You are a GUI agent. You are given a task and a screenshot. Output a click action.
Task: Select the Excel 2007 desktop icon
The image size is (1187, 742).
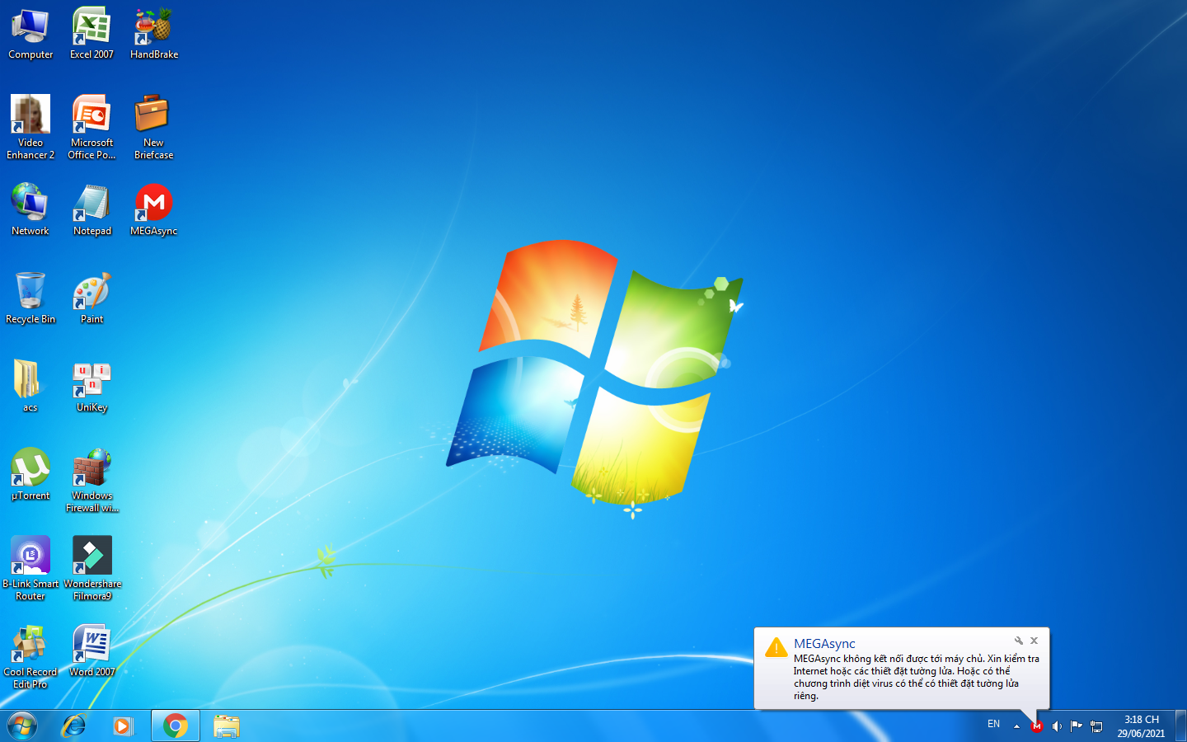91,34
